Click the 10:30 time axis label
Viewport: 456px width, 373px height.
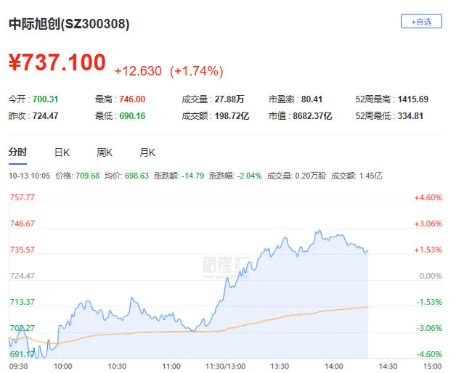(117, 366)
